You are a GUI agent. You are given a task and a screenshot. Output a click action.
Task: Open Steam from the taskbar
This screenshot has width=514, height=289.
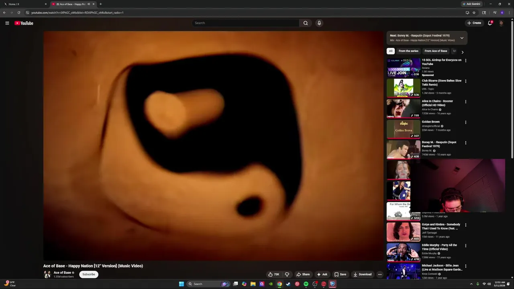point(288,284)
